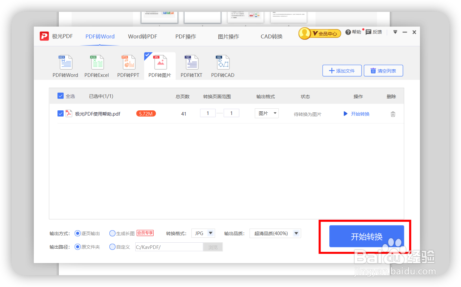Switch to the PDF转Word top tab
Screen dimensions: 461x287
(100, 36)
